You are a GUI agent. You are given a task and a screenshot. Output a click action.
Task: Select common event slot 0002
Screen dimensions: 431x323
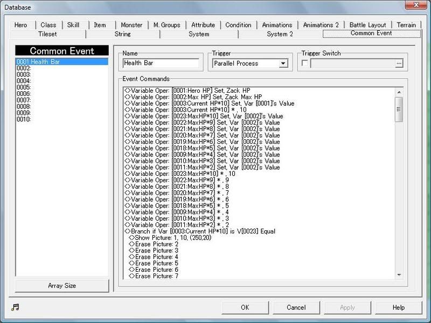pos(62,68)
